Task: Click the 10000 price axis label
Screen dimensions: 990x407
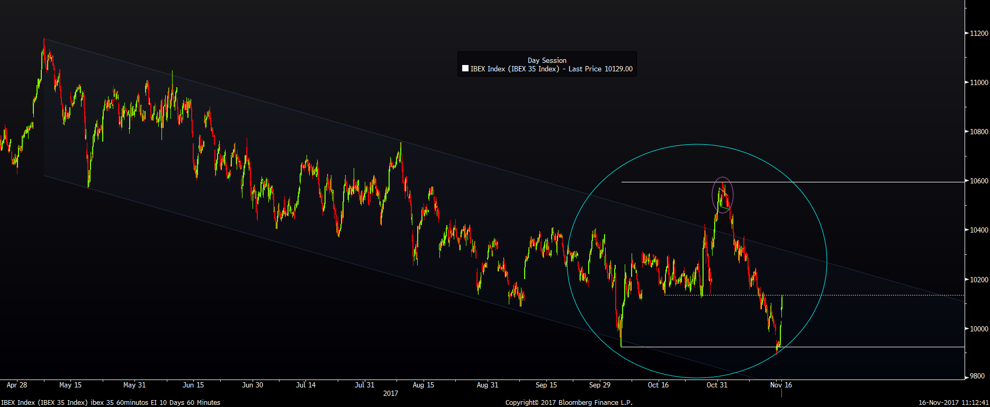Action: point(979,329)
